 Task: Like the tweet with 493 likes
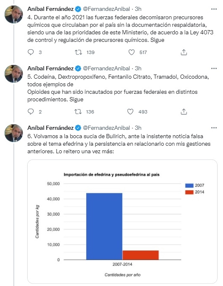click(x=130, y=112)
